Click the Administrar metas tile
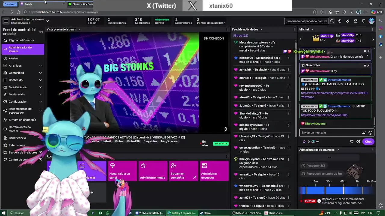Viewport: 385px width, 216px height. pyautogui.click(x=153, y=171)
